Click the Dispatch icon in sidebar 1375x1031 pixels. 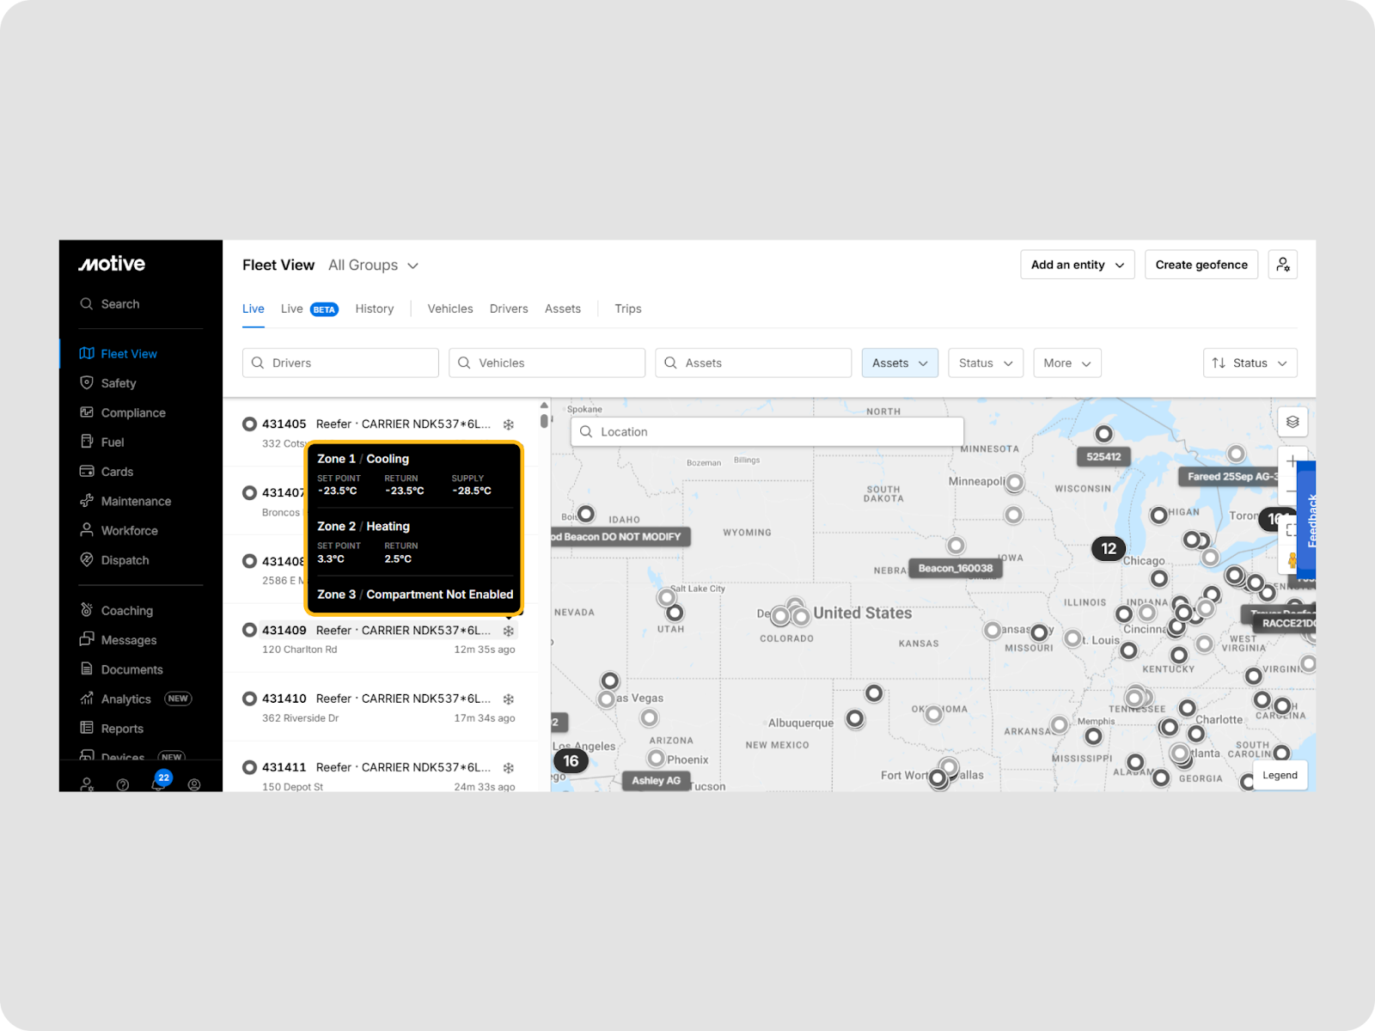[86, 559]
